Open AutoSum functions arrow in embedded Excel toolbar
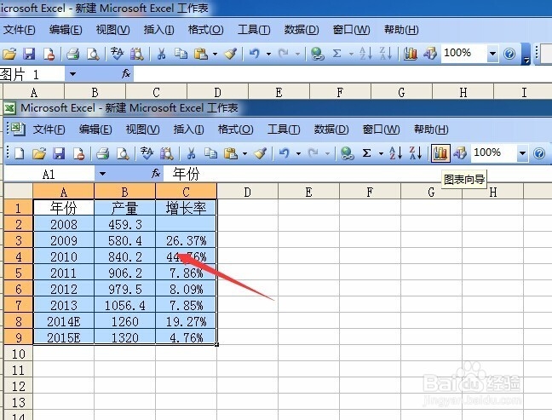 click(x=381, y=153)
